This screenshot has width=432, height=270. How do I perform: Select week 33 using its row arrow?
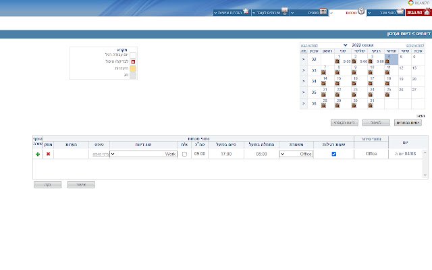pos(304,70)
